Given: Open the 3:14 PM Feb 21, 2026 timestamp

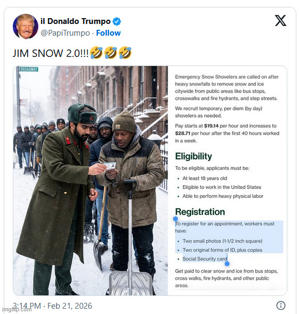Looking at the screenshot, I should (x=53, y=306).
